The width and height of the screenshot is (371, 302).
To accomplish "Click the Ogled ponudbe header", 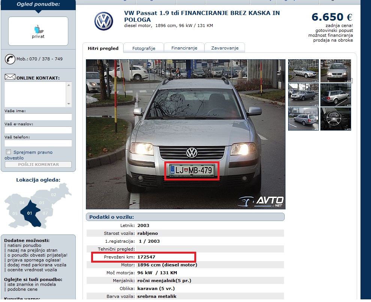I will tap(38, 4).
